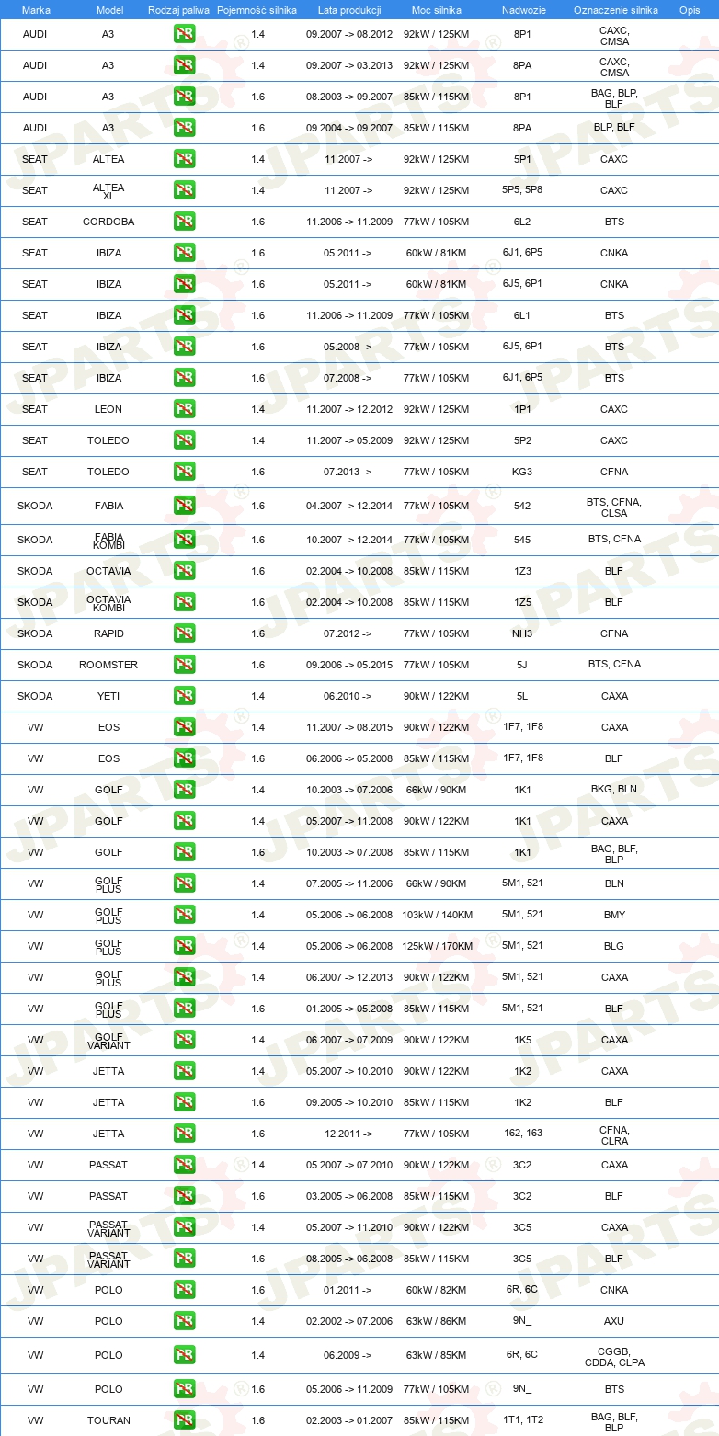
Task: Click body code 162, 163
Action: pos(522,1133)
